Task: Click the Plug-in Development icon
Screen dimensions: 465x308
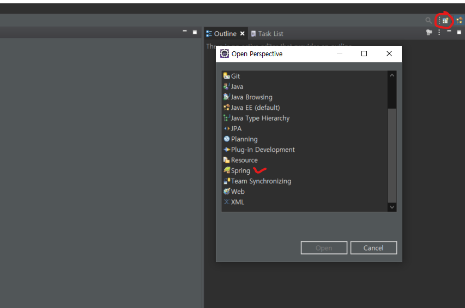Action: click(227, 150)
